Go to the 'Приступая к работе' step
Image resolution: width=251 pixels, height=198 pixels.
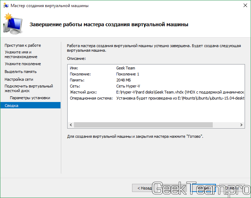coord(23,45)
